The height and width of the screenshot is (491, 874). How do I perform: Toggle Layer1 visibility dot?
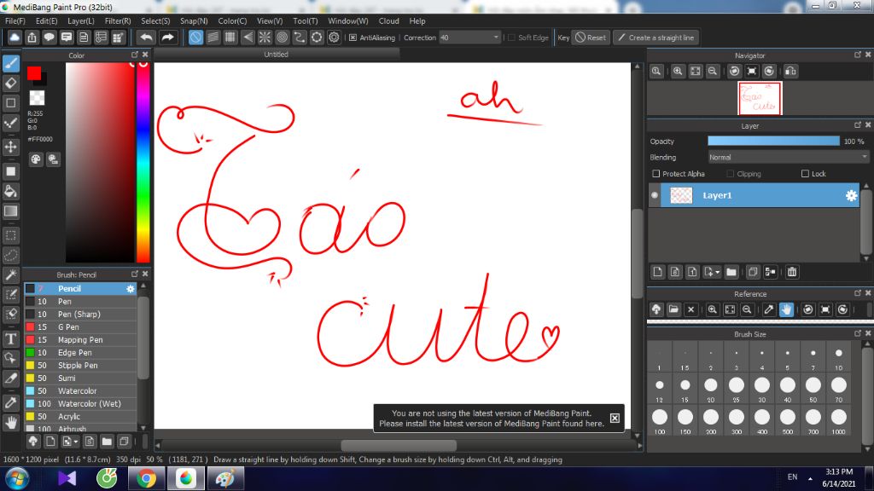(655, 195)
